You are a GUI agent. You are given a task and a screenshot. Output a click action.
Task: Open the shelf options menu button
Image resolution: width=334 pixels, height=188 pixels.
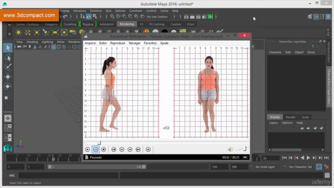9,33
